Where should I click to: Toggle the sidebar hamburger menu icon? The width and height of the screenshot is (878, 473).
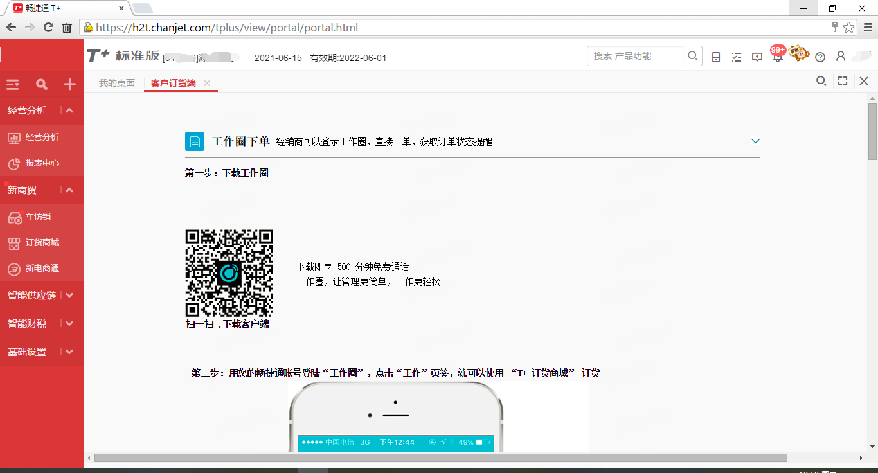[x=13, y=84]
